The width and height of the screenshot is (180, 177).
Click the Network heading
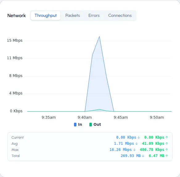[17, 16]
